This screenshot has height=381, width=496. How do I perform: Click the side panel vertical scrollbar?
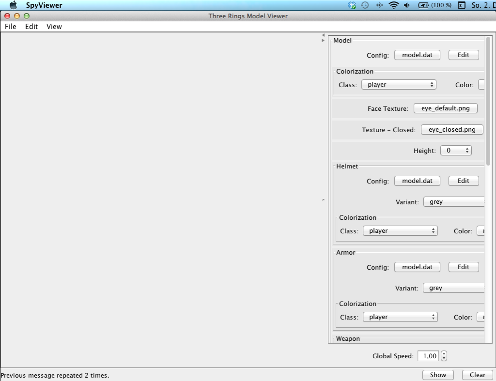[488, 102]
